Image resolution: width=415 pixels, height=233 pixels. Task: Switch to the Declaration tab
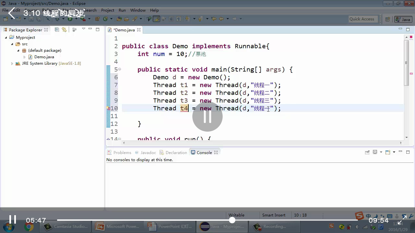pos(173,152)
